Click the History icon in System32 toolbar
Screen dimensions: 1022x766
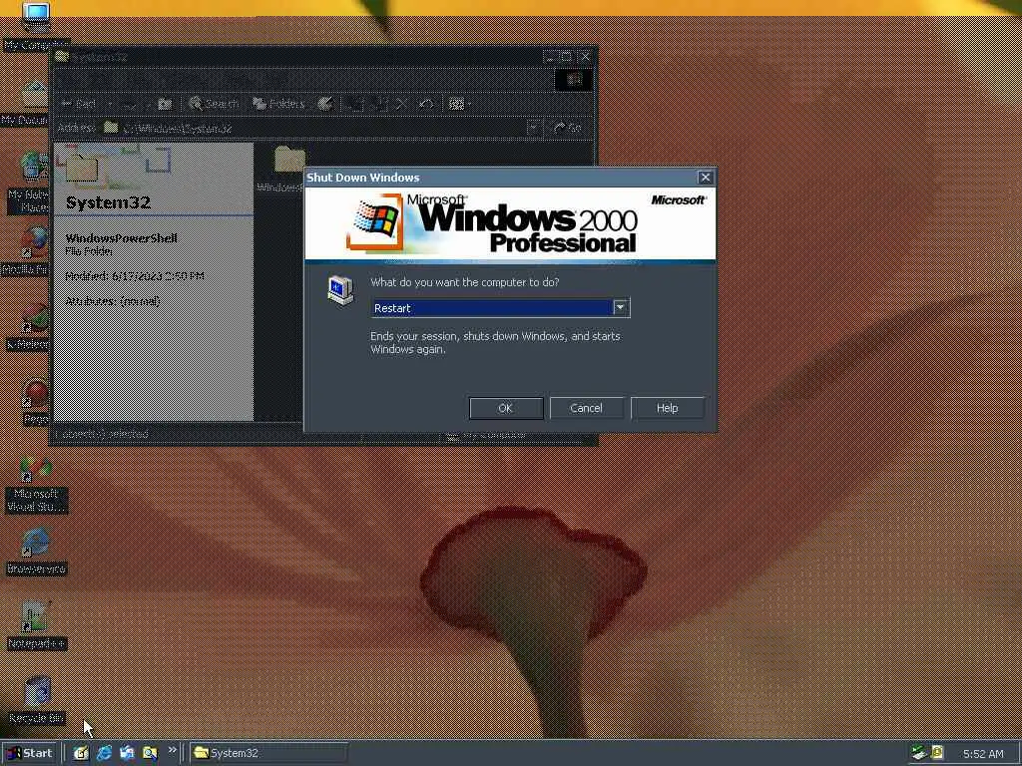(x=325, y=104)
